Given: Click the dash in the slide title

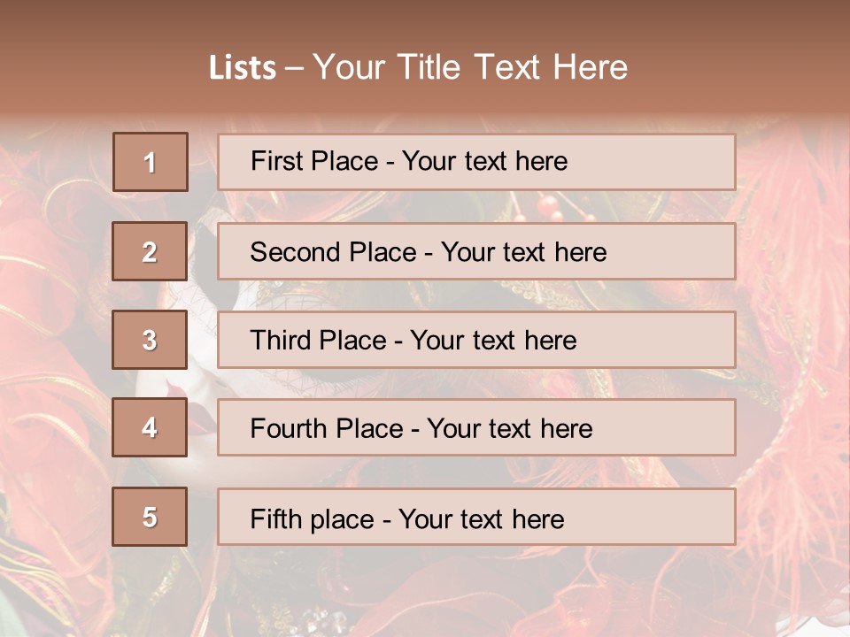Looking at the screenshot, I should coord(294,68).
